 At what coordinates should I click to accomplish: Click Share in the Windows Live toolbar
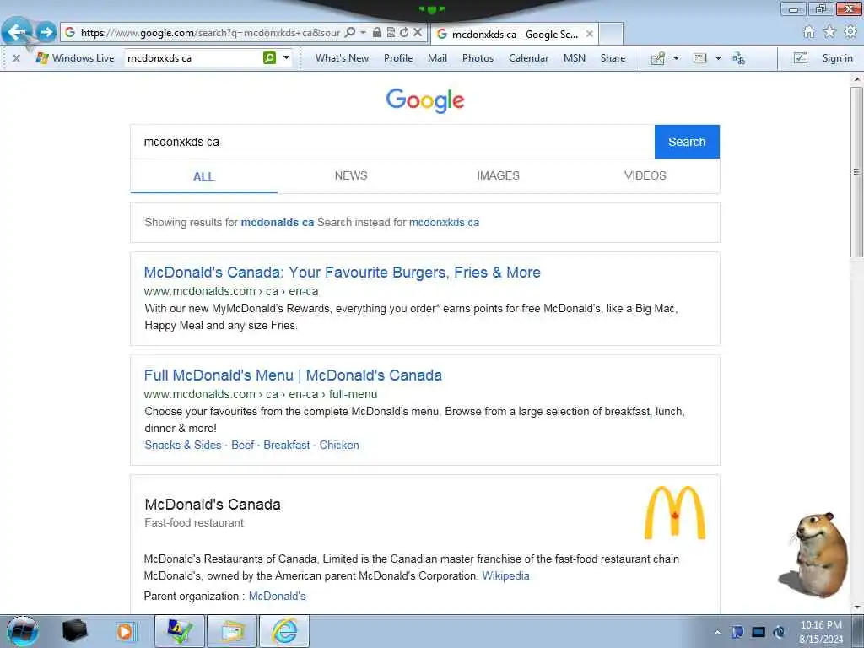tap(613, 58)
